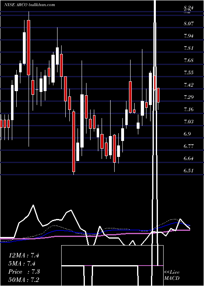Click the 7.16 price axis label

coord(188,109)
